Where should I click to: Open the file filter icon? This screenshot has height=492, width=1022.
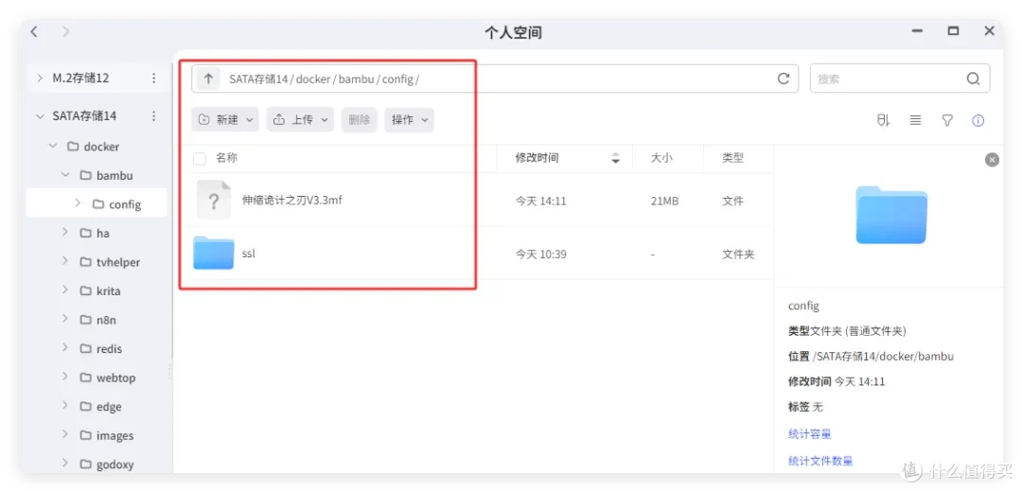pos(947,120)
